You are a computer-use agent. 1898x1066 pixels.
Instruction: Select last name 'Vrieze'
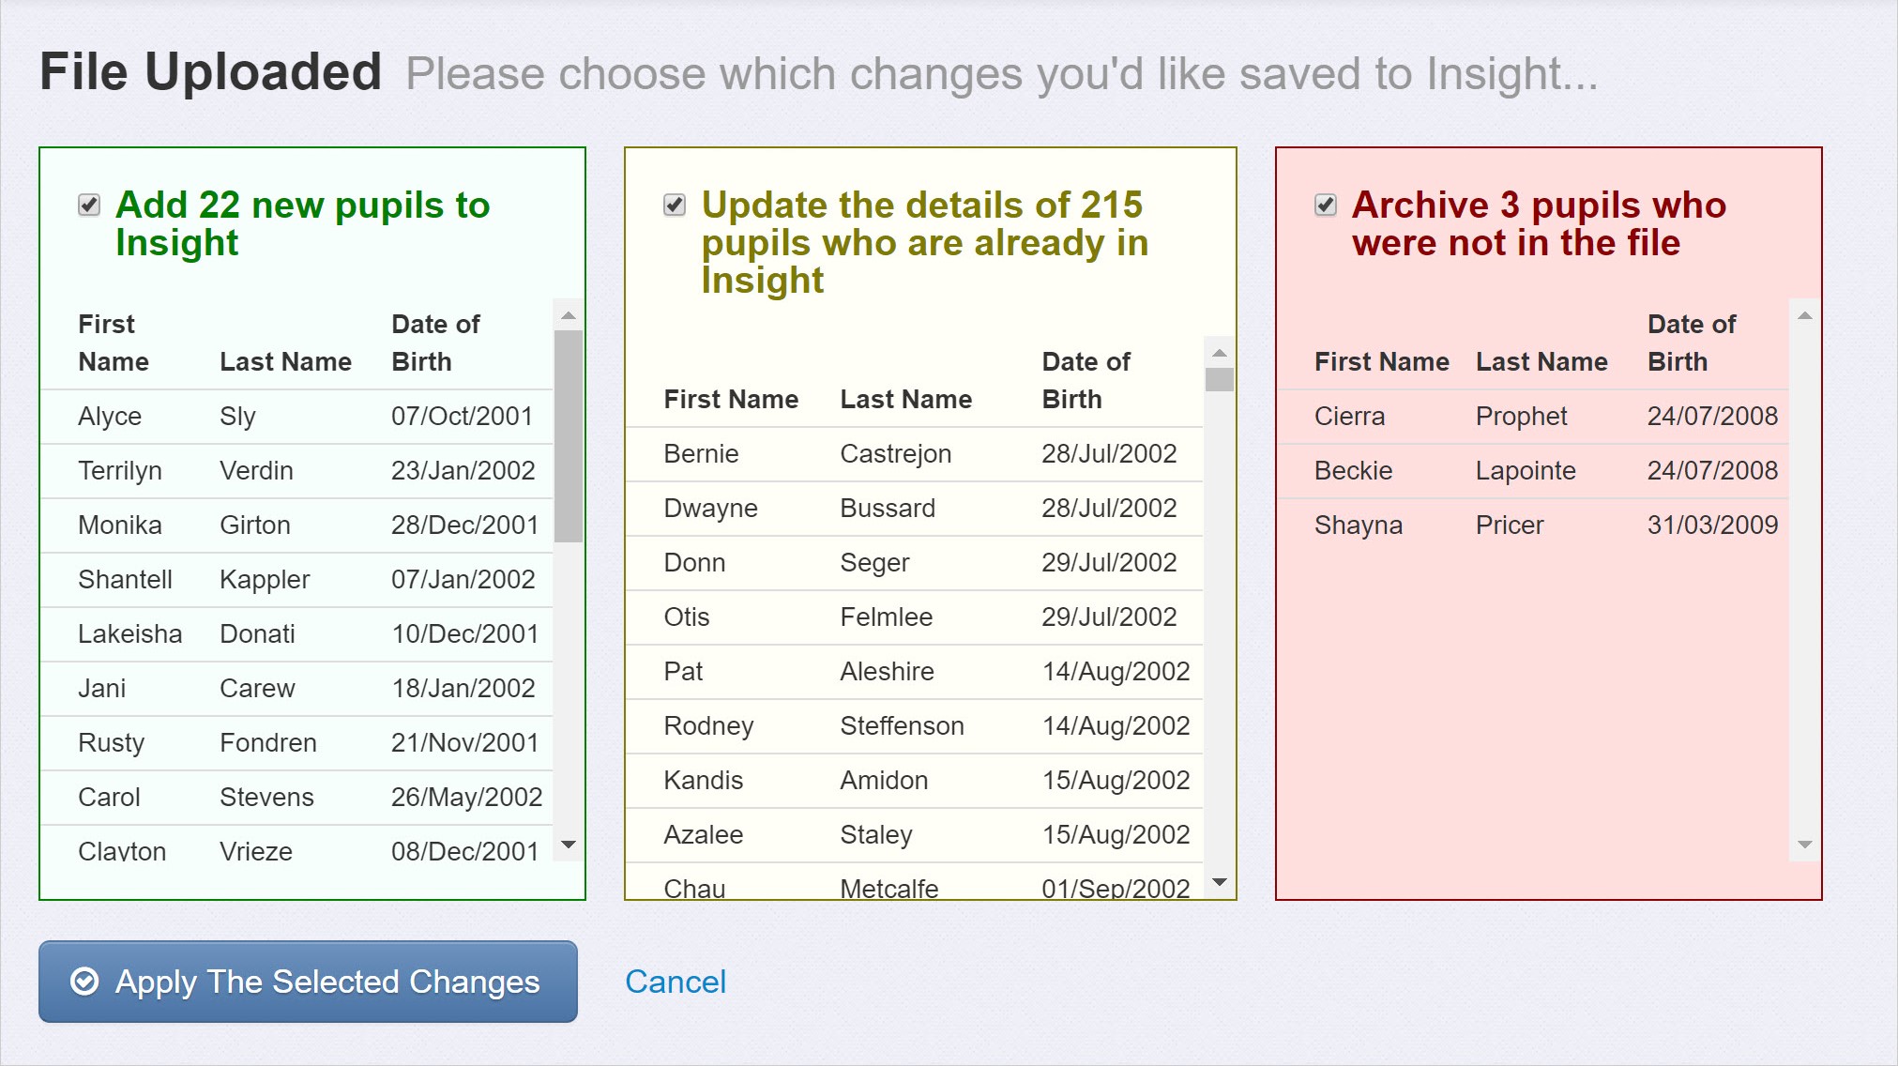pos(256,851)
